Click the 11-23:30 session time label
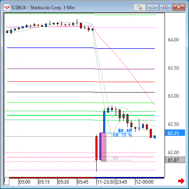189x189 pixels. pyautogui.click(x=106, y=182)
